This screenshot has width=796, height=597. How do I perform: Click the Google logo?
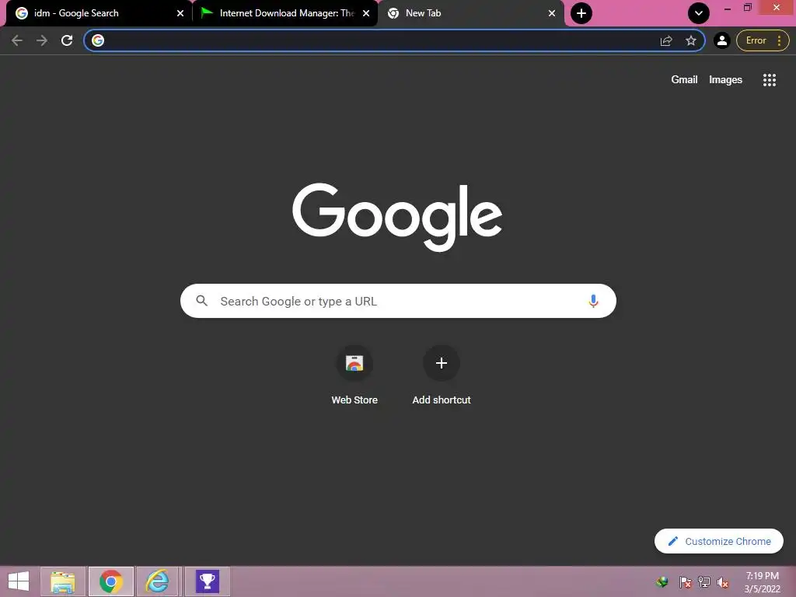pos(397,217)
